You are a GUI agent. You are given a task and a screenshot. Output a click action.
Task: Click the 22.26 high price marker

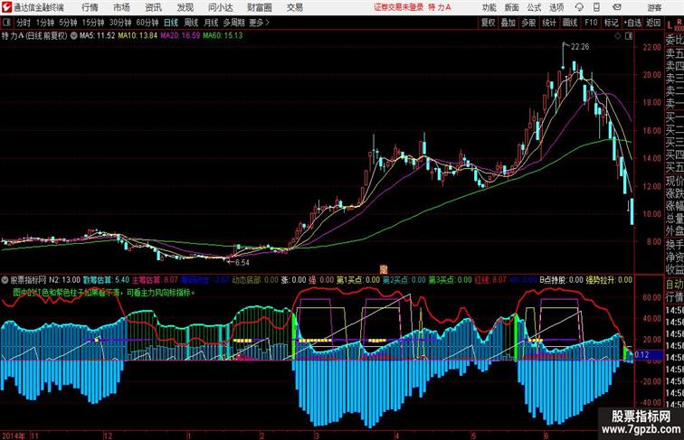[580, 47]
